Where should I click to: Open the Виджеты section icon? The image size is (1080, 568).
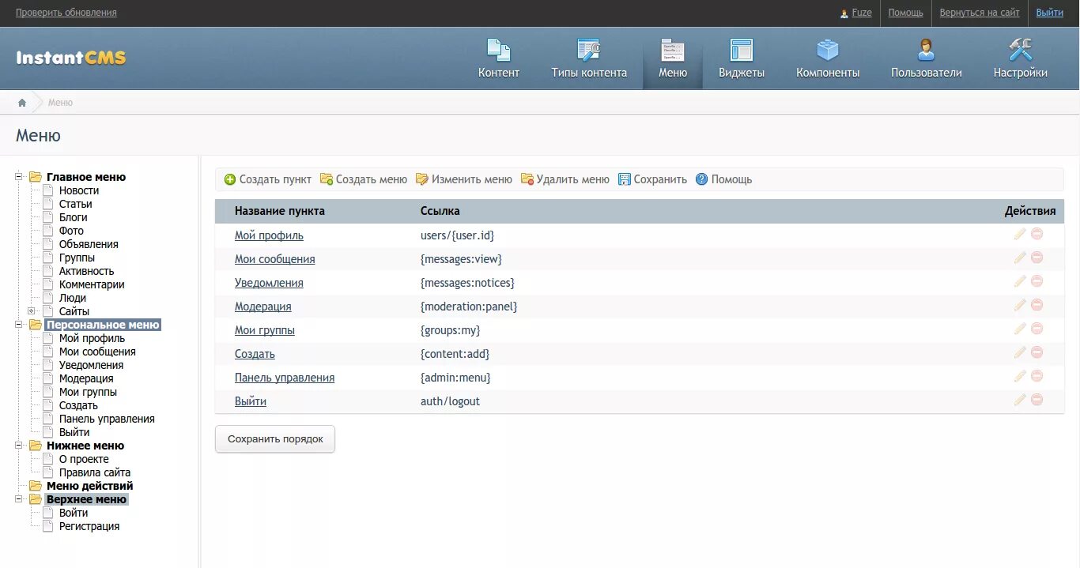[742, 51]
